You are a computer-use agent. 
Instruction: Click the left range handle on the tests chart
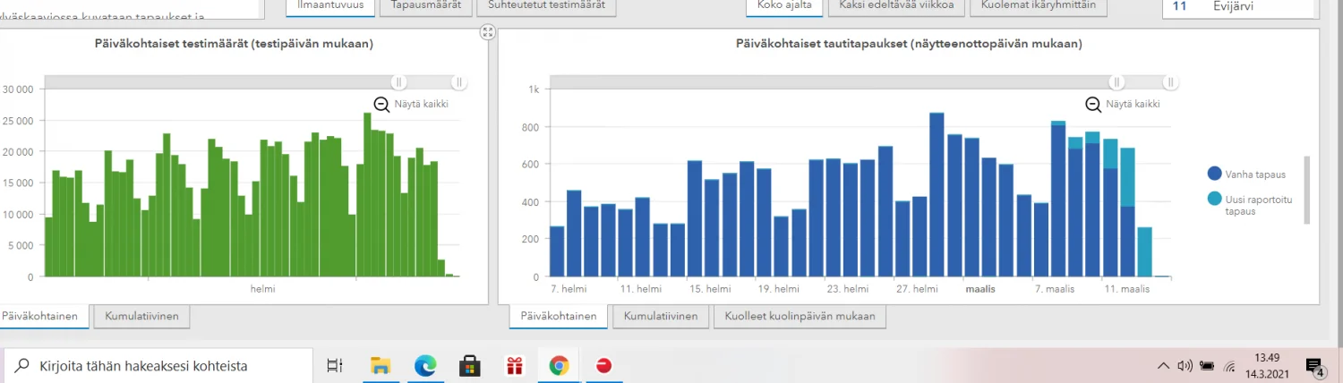tap(399, 82)
